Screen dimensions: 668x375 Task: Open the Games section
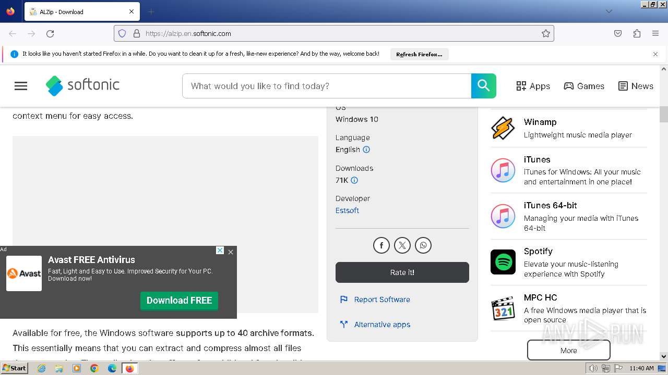(x=584, y=86)
